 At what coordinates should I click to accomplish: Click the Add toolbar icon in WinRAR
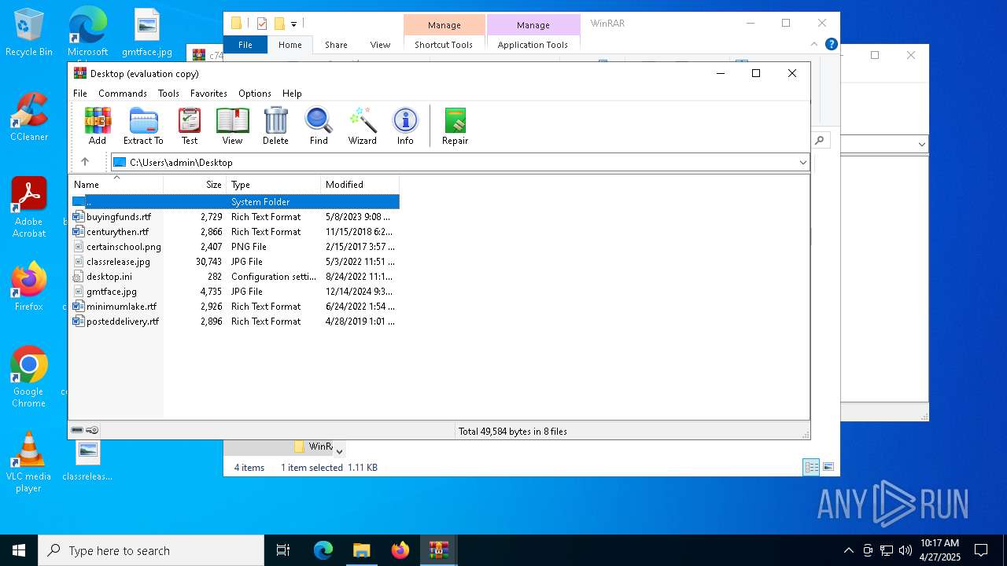tap(98, 127)
